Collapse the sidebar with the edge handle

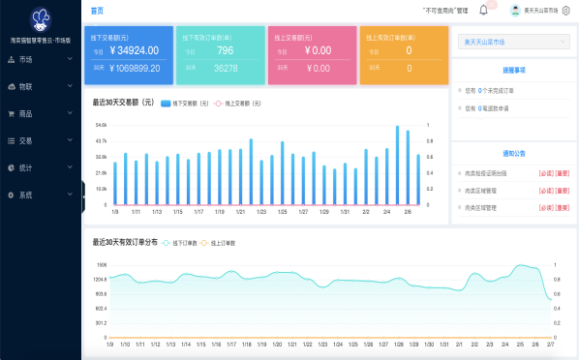(83, 196)
